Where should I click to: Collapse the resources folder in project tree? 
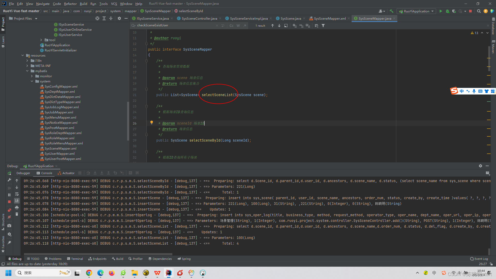(23, 56)
